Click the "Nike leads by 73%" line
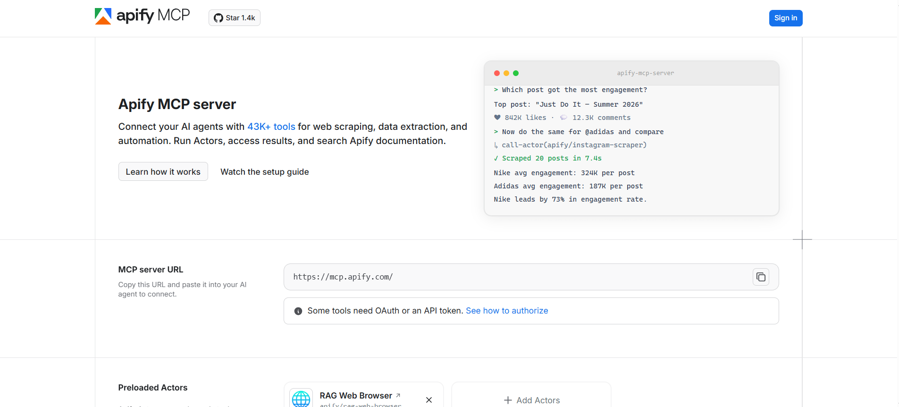Screen dimensions: 899x407 coord(570,199)
